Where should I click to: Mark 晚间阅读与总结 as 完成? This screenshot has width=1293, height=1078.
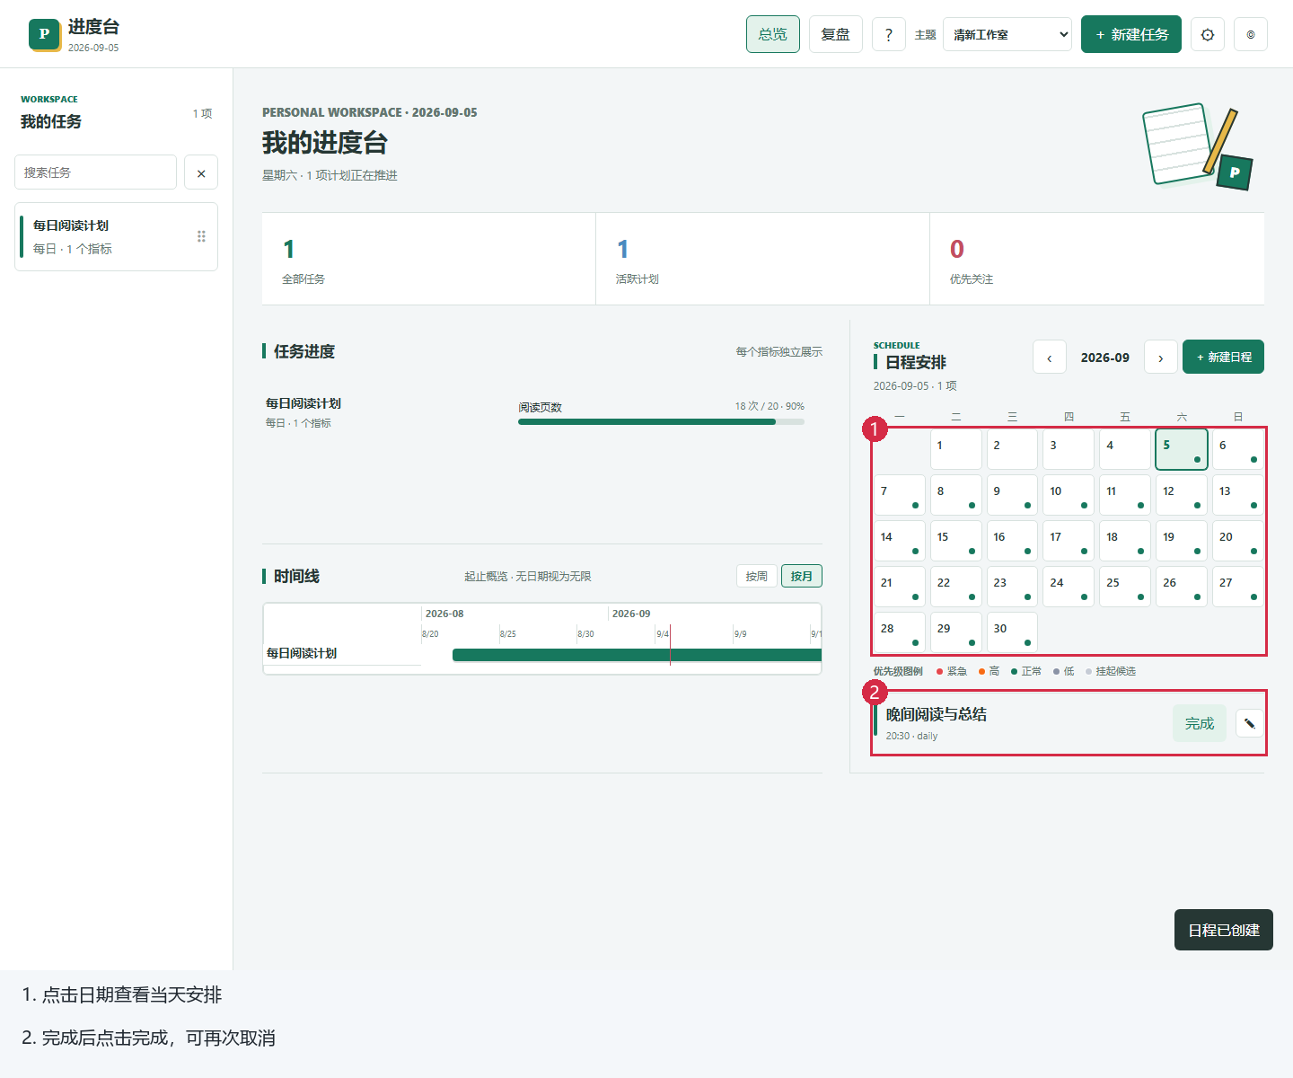coord(1200,723)
